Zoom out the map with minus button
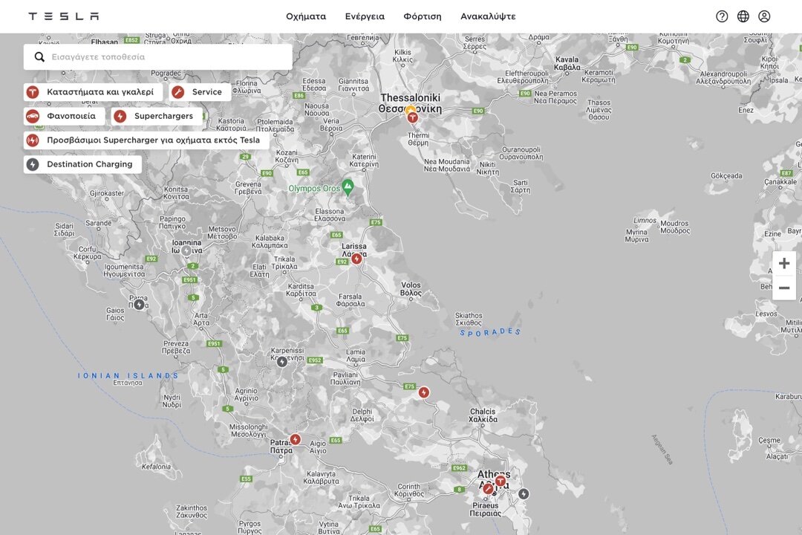 click(784, 288)
